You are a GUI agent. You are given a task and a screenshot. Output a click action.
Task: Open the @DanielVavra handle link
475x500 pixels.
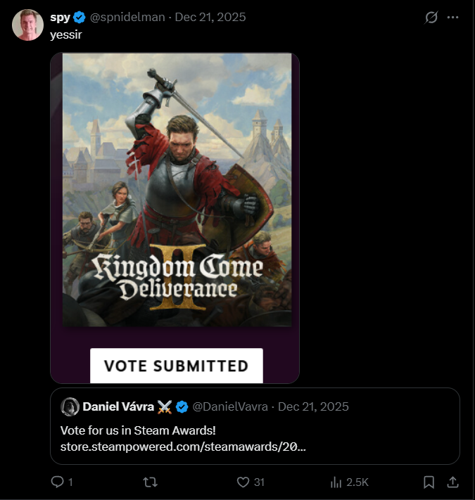pyautogui.click(x=230, y=406)
